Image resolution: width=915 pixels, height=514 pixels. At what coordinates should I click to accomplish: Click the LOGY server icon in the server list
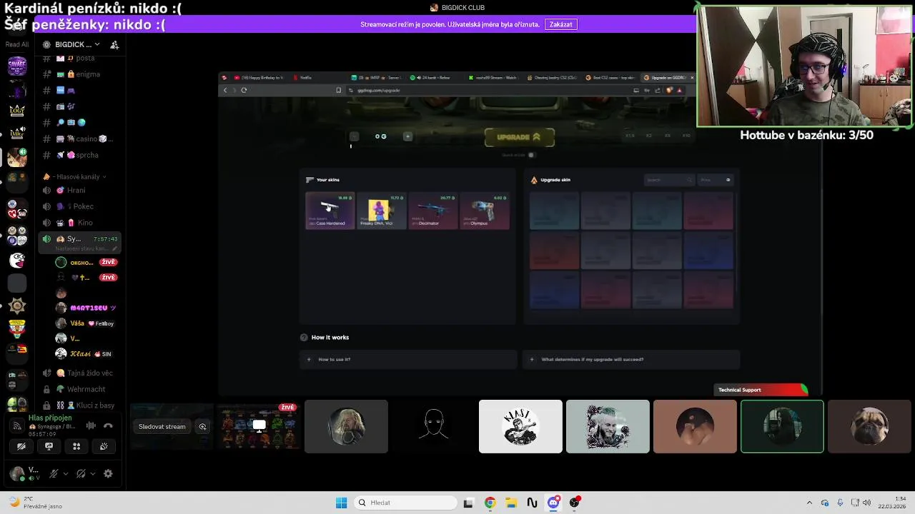pos(17,111)
